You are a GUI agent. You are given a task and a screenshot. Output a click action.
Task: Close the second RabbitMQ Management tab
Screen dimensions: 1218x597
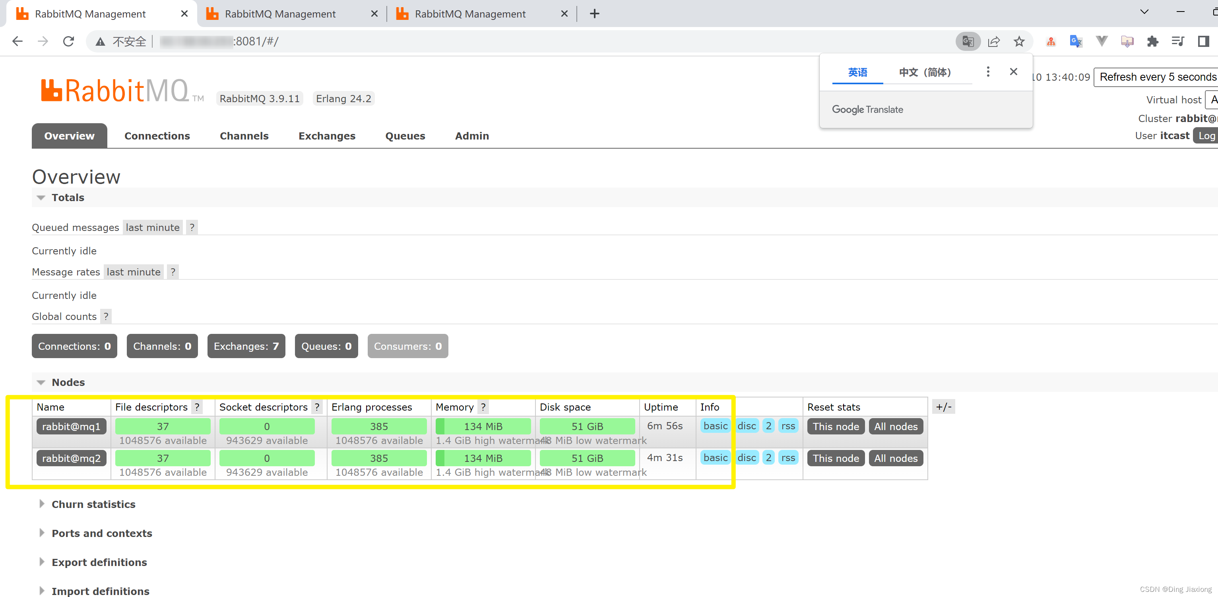tap(374, 14)
